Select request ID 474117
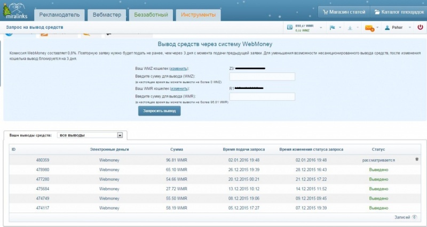Screen dimensions: 427x227 click(x=43, y=208)
